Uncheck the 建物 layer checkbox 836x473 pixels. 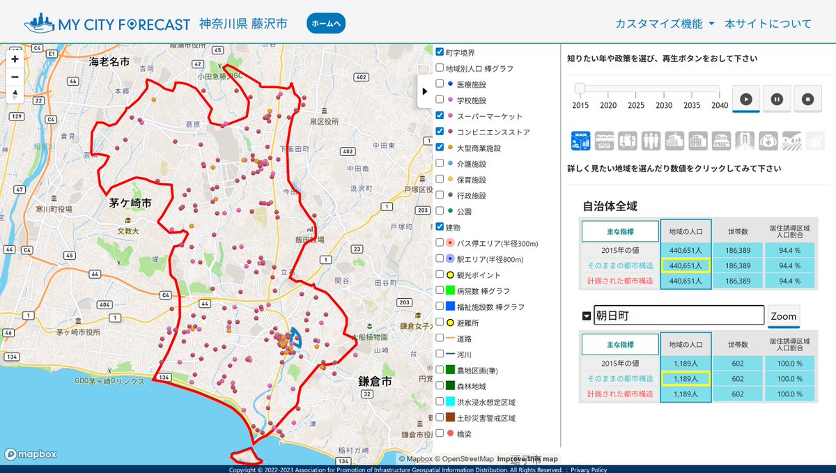tap(440, 226)
